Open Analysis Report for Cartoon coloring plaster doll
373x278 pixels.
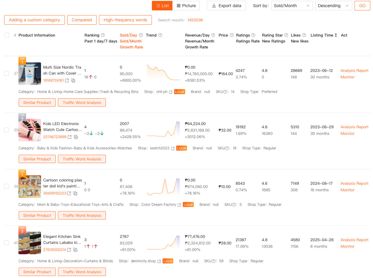coord(354,183)
